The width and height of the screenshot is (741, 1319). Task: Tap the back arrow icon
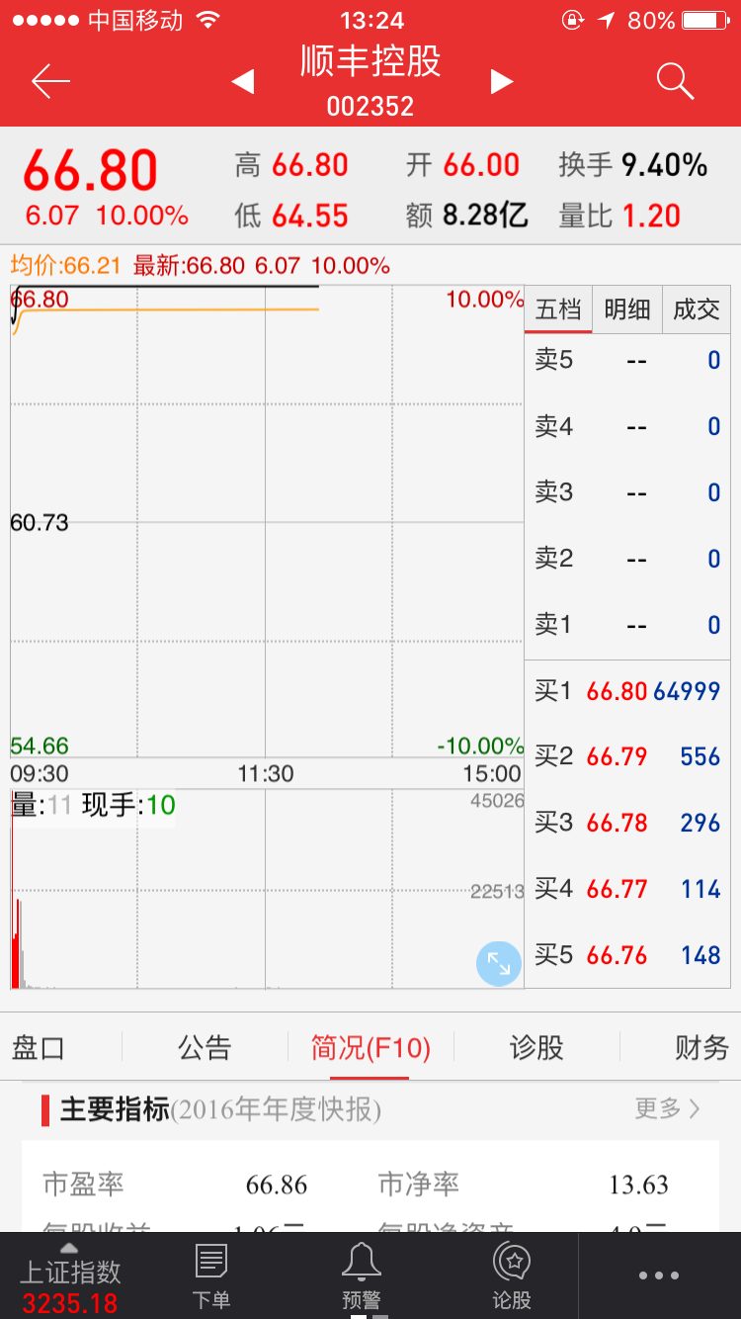coord(50,81)
